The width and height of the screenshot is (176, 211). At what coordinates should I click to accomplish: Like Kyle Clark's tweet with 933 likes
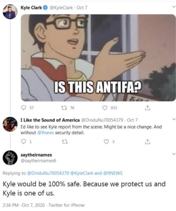tap(105, 108)
